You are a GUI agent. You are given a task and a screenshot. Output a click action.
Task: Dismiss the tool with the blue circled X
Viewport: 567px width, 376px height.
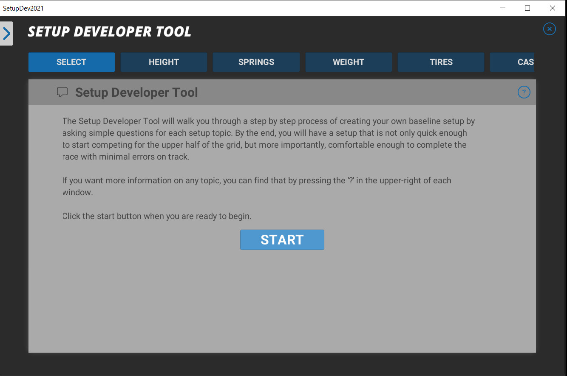click(x=549, y=29)
